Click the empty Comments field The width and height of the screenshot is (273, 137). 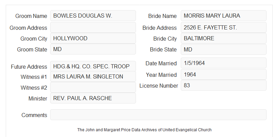(x=158, y=115)
